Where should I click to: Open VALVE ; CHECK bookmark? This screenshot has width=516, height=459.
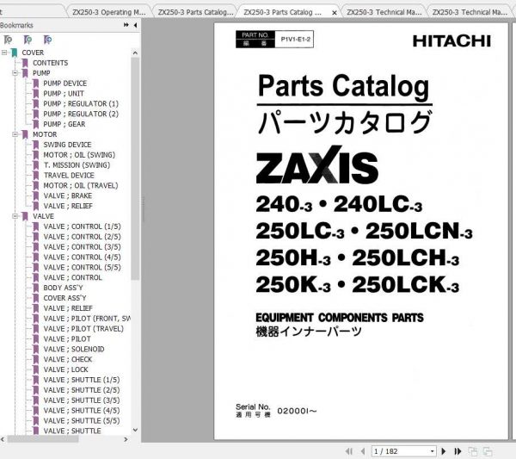(x=68, y=359)
